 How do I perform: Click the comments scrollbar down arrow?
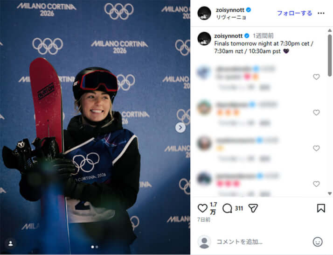pyautogui.click(x=330, y=193)
